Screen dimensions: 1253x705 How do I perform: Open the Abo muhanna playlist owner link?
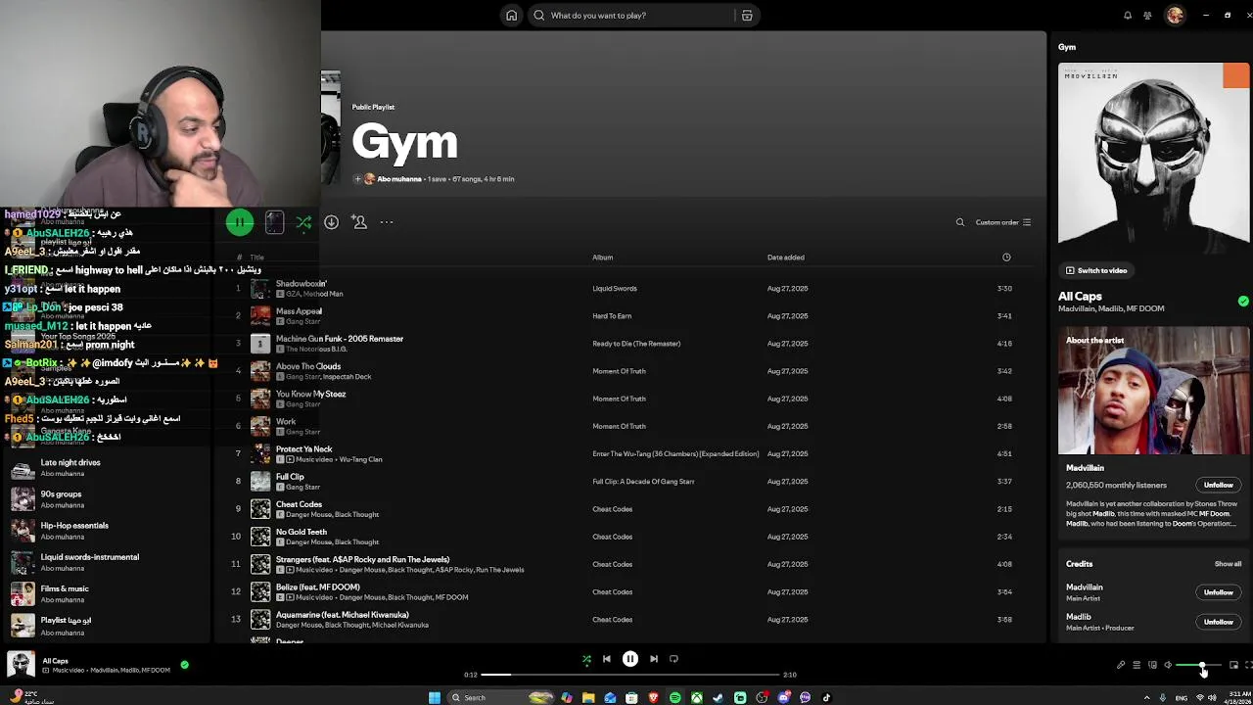tap(399, 179)
